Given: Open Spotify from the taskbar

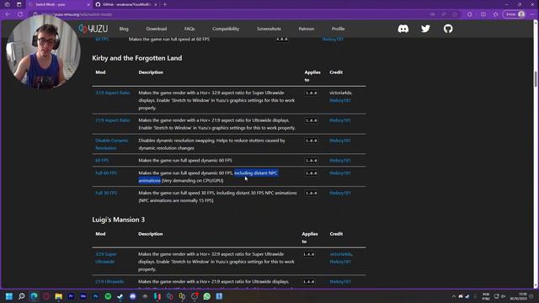Looking at the screenshot, I should coord(108,296).
